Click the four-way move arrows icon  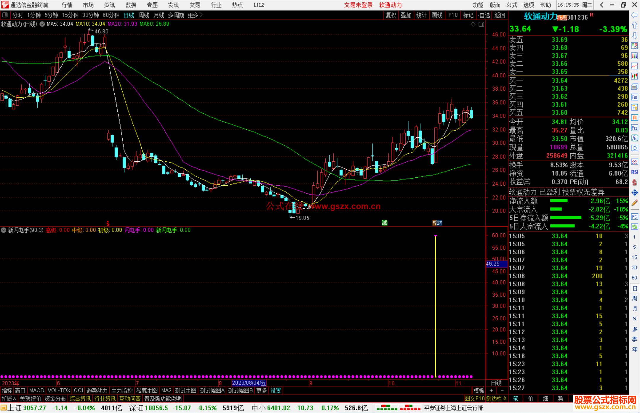(634, 193)
